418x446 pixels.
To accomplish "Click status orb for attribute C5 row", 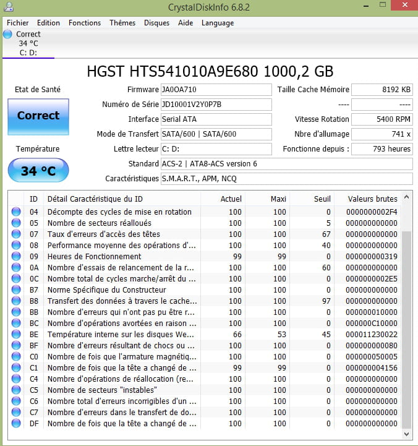I will [16, 390].
